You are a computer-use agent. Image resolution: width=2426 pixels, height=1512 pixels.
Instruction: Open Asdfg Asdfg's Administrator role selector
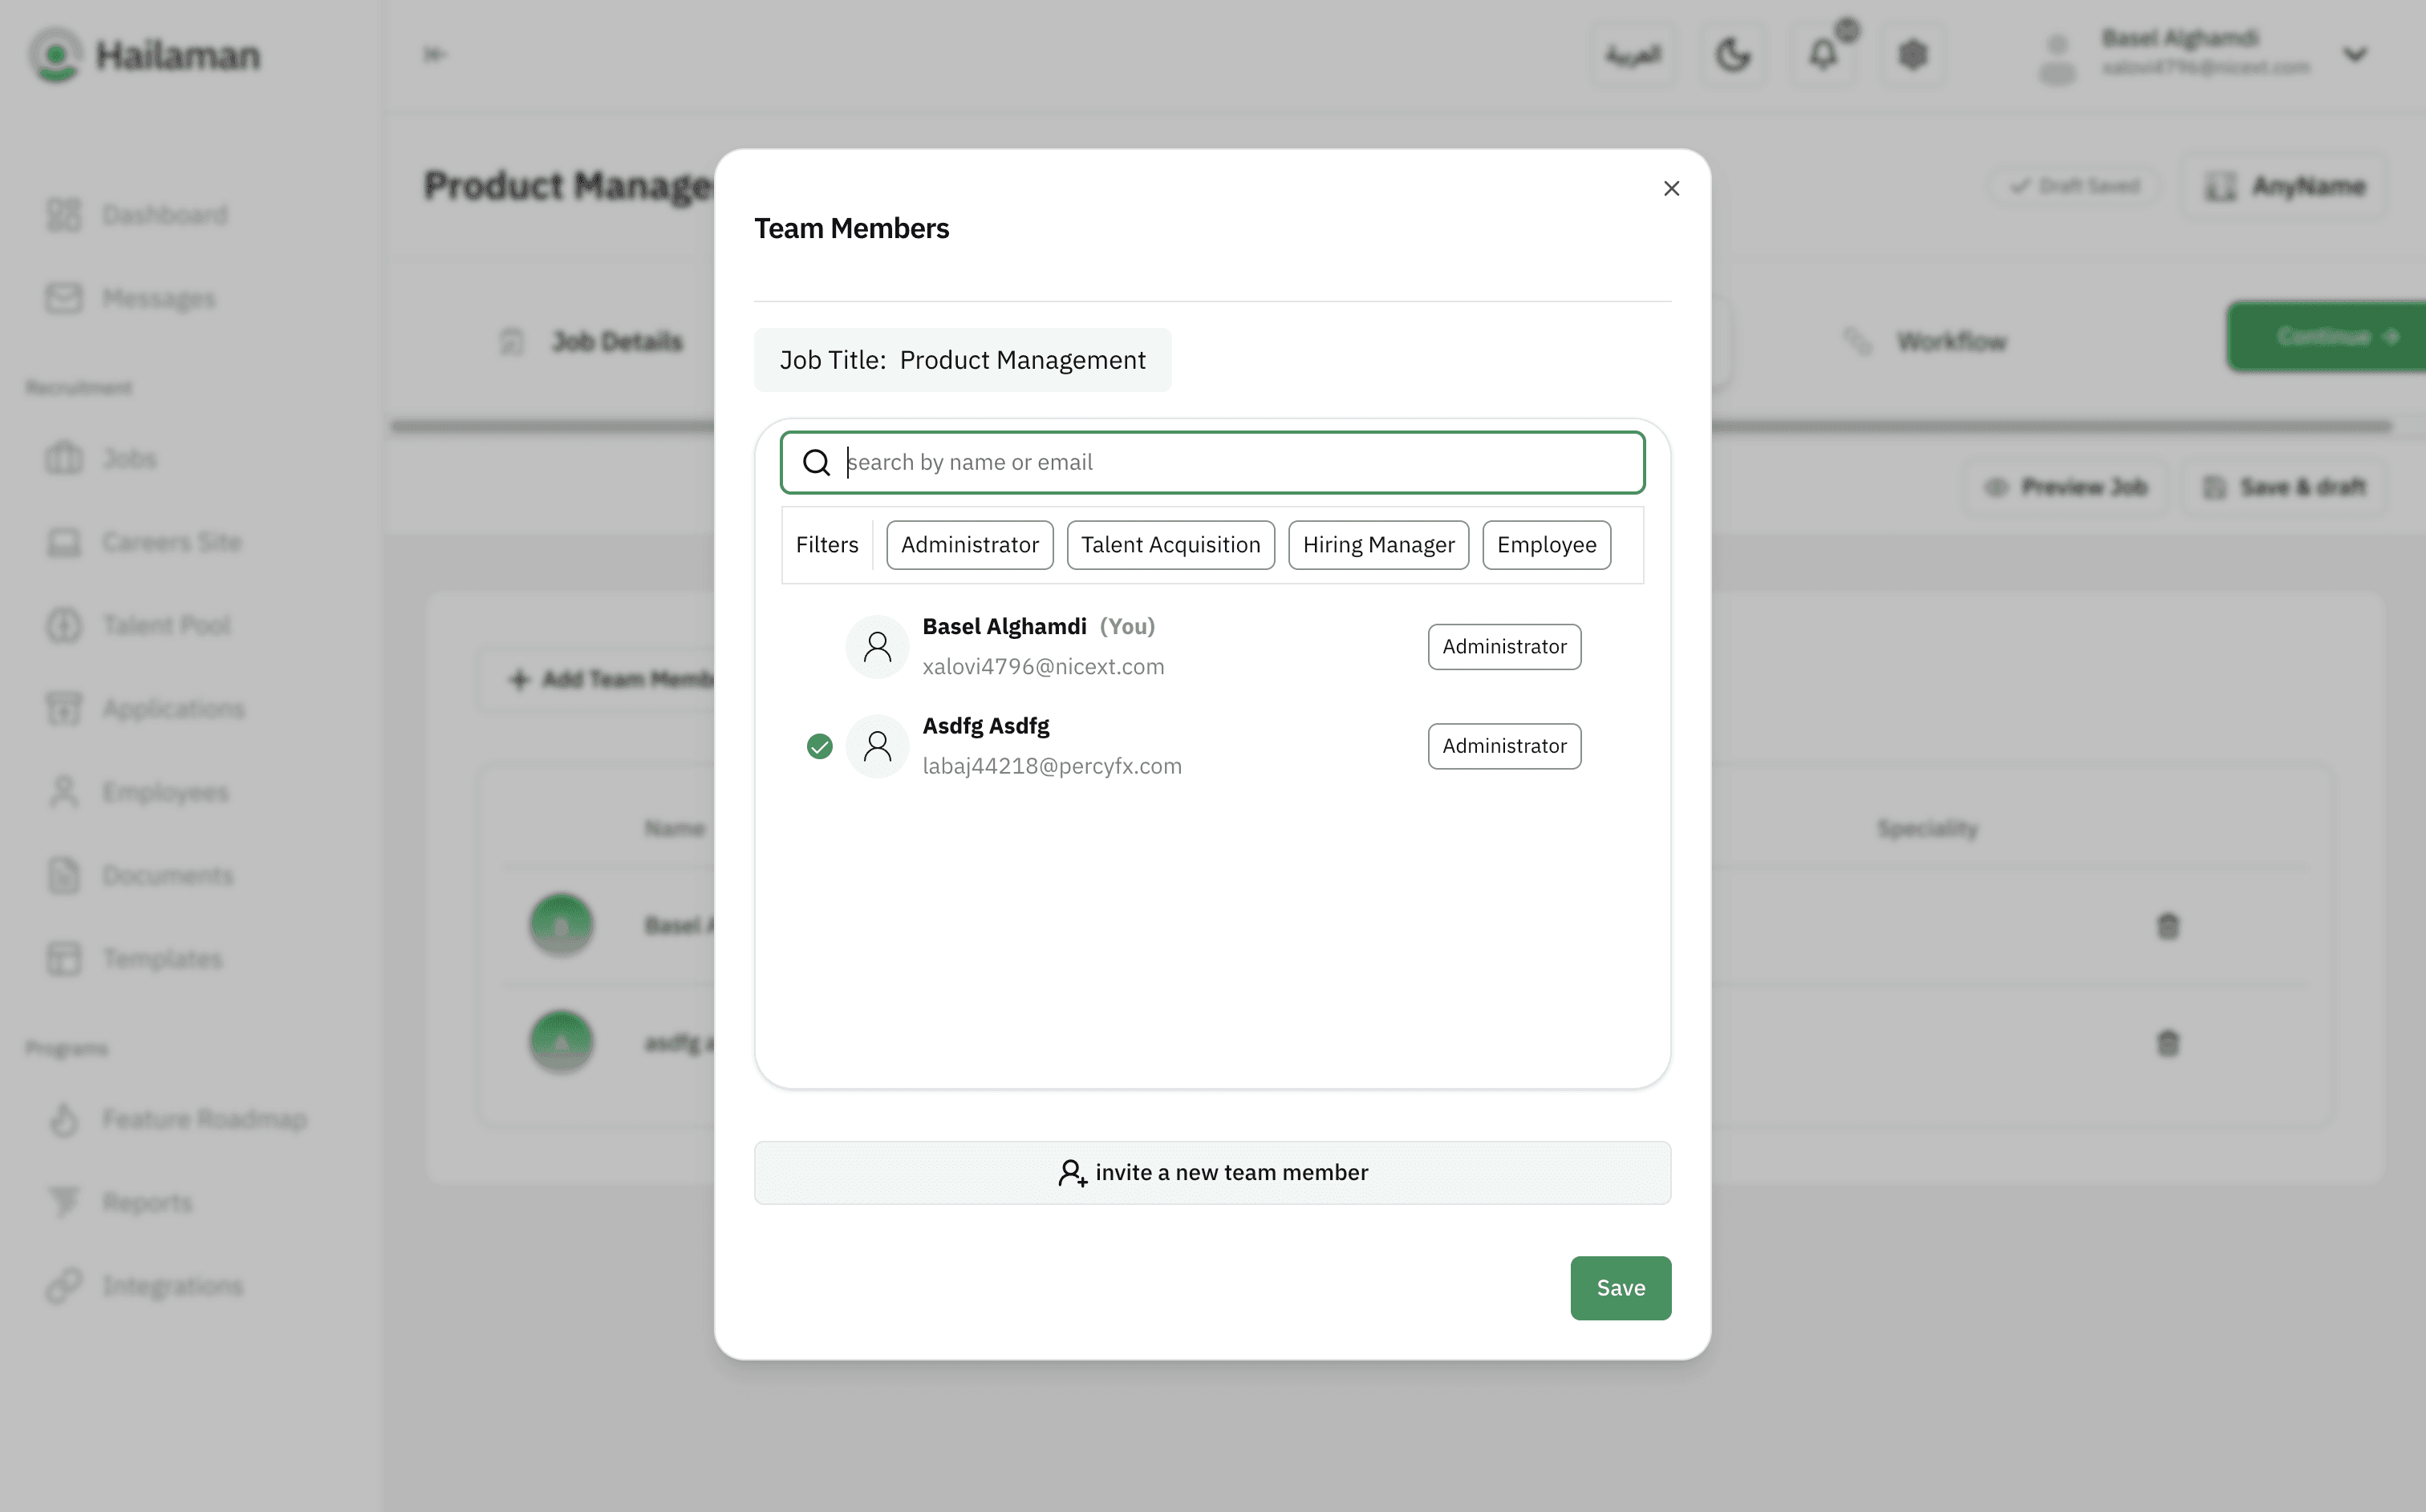[x=1503, y=746]
